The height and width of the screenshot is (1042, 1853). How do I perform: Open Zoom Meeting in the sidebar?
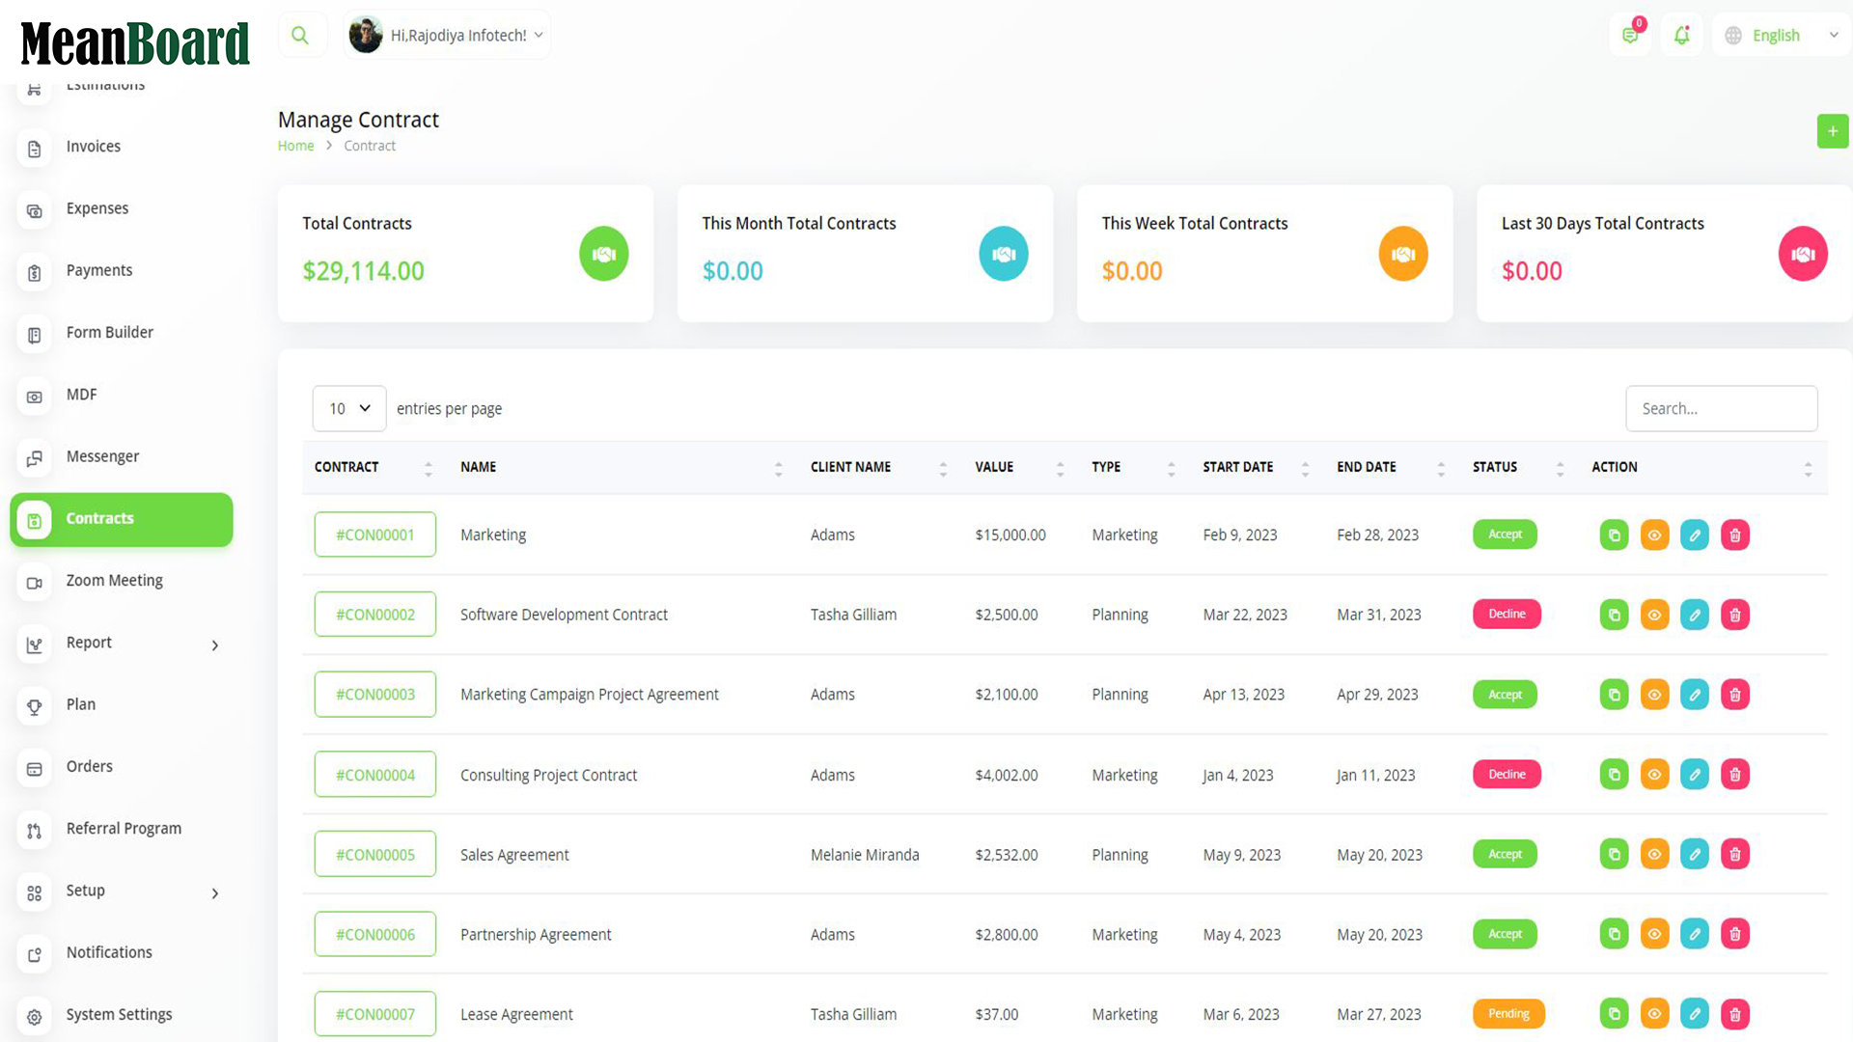click(x=114, y=581)
